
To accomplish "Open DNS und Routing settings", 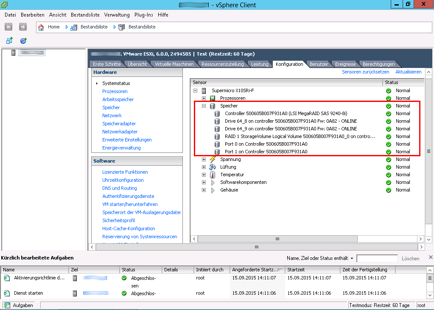I will point(120,188).
